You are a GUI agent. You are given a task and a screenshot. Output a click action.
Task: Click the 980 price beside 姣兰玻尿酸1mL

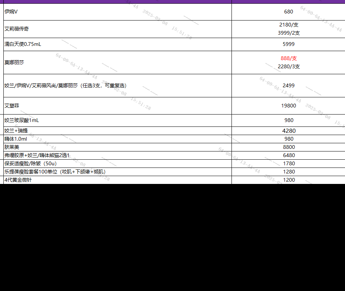point(288,121)
